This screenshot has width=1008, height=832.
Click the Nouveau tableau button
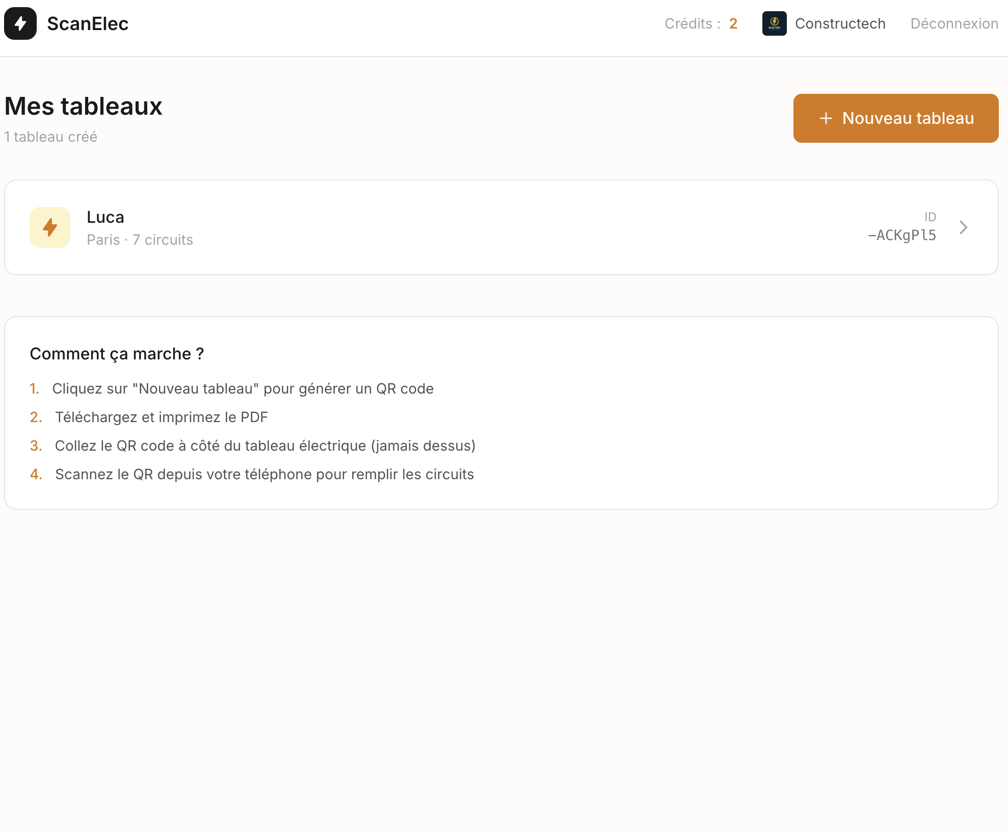click(896, 118)
